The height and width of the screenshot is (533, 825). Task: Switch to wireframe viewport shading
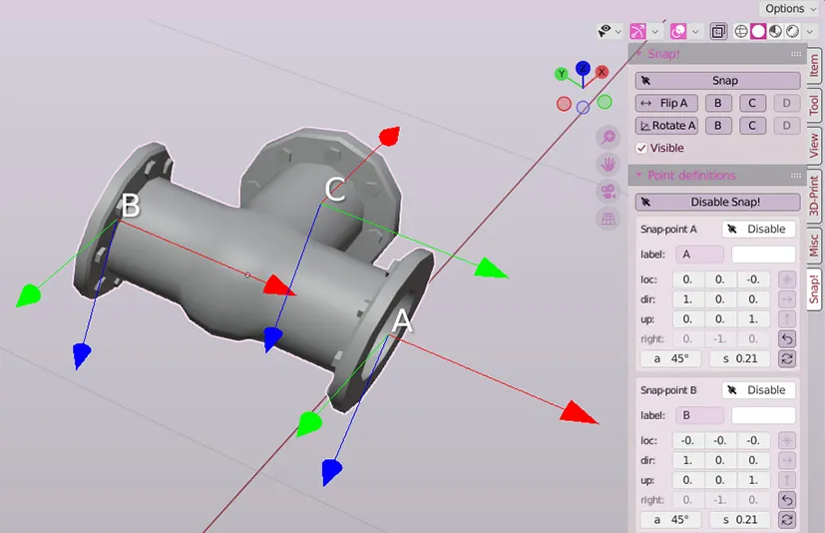click(x=741, y=32)
